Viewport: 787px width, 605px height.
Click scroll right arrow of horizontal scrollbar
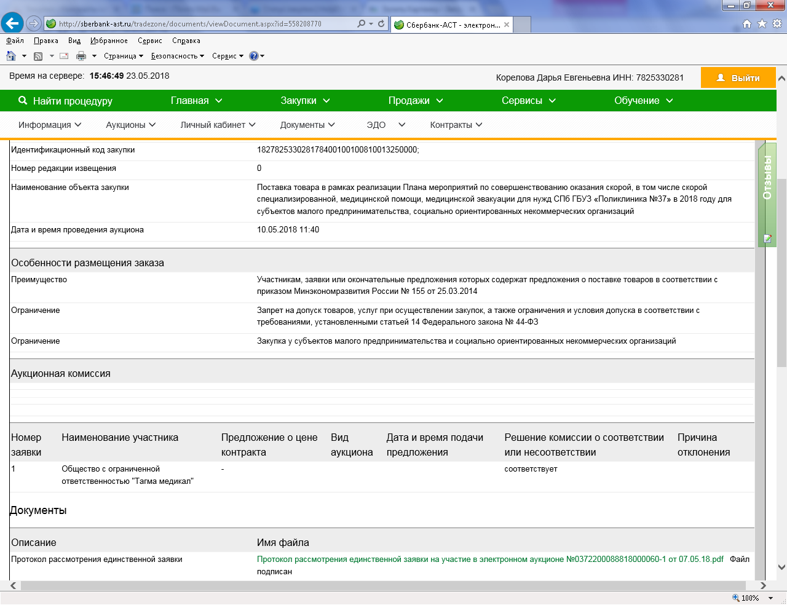tap(762, 585)
